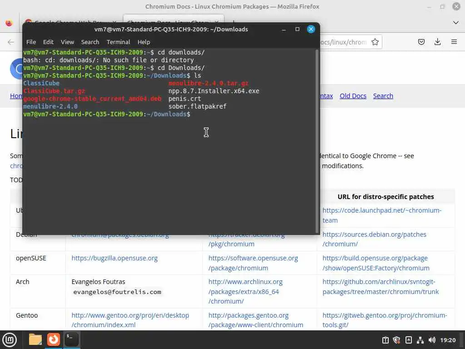This screenshot has height=349, width=465.
Task: Close the terminal window
Action: click(x=311, y=29)
